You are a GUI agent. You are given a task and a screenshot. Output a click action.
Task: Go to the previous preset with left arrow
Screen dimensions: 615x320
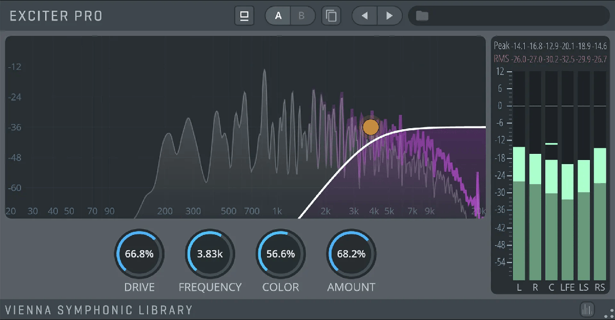(x=364, y=16)
